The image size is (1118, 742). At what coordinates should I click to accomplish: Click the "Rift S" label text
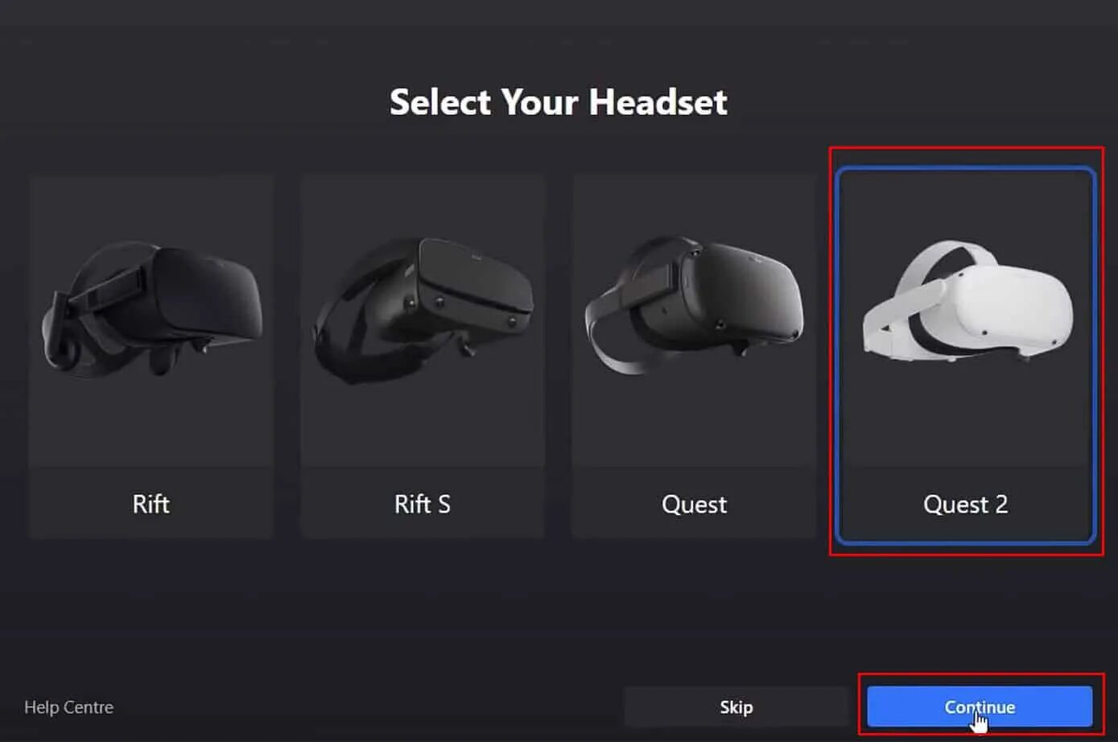pyautogui.click(x=422, y=504)
